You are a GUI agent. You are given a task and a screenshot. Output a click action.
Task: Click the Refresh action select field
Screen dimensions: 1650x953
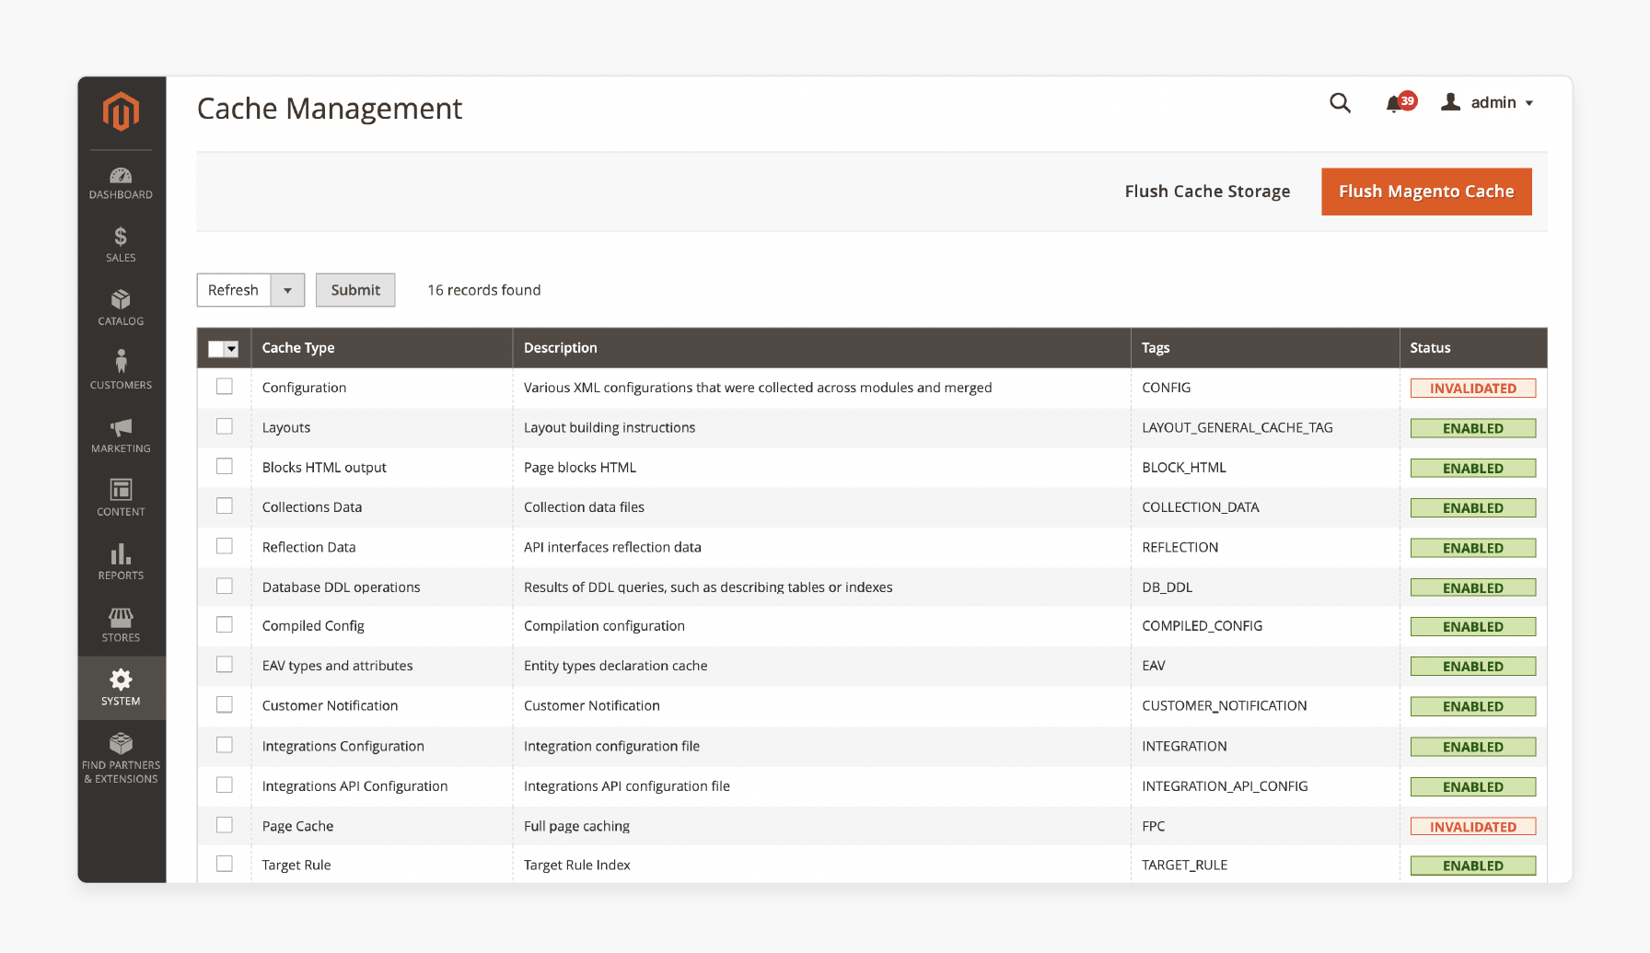[x=250, y=290]
